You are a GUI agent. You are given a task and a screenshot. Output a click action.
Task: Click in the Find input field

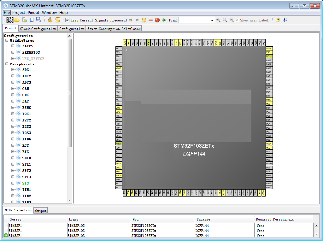click(194, 20)
